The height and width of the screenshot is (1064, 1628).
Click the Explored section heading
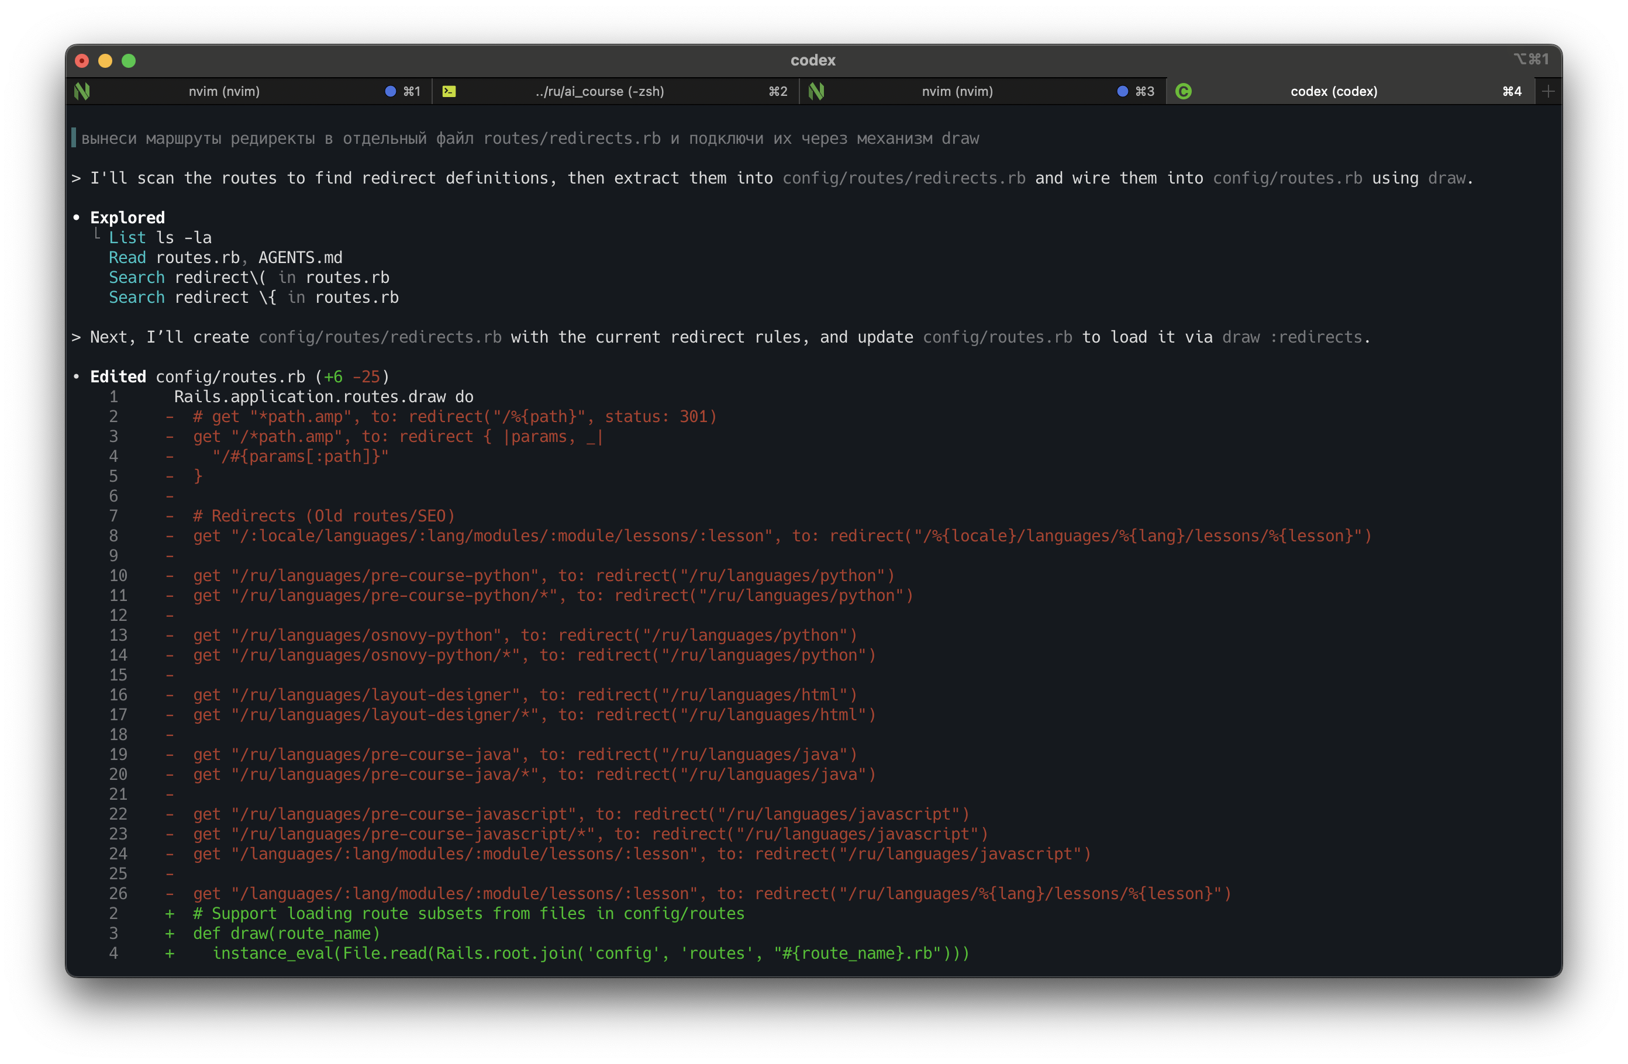coord(127,217)
